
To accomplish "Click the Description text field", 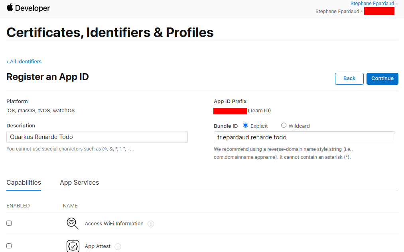I will (97, 137).
